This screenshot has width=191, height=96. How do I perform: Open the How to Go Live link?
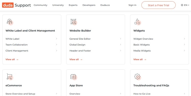click(x=142, y=94)
